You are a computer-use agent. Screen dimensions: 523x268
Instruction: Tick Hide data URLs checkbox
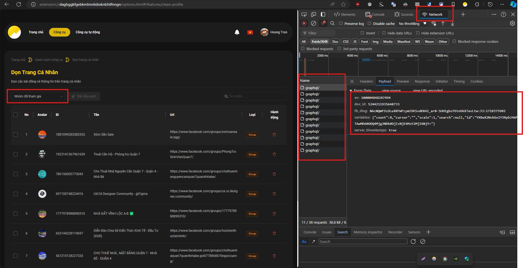(x=384, y=33)
